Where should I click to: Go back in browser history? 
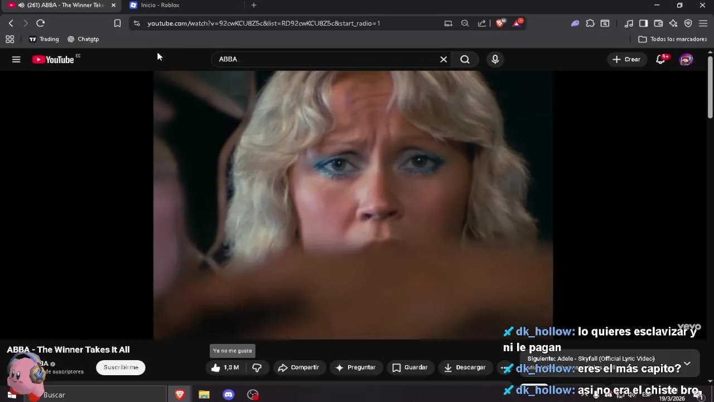point(11,23)
